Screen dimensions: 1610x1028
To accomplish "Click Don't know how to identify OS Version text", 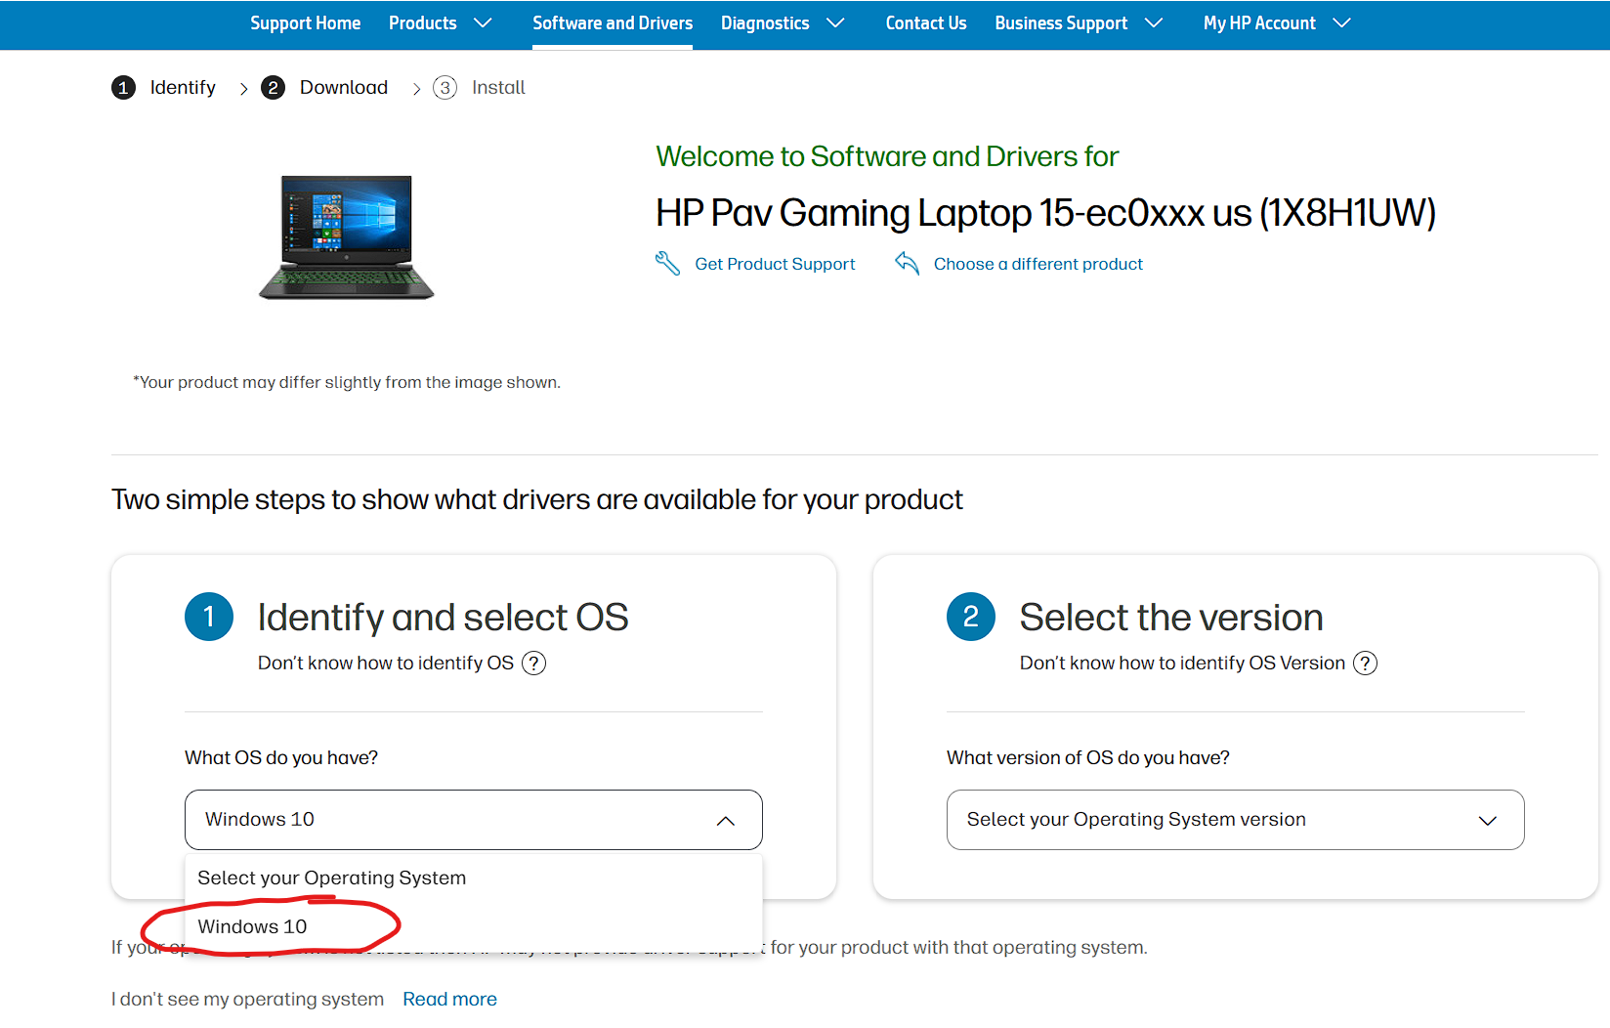I will pyautogui.click(x=1182, y=664).
